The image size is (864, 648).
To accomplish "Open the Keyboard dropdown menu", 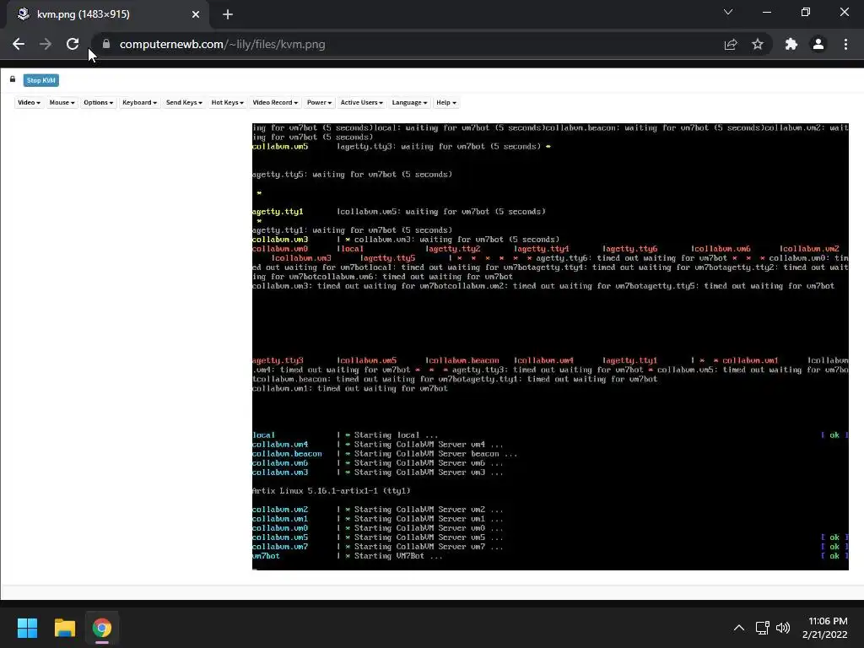I will point(139,102).
